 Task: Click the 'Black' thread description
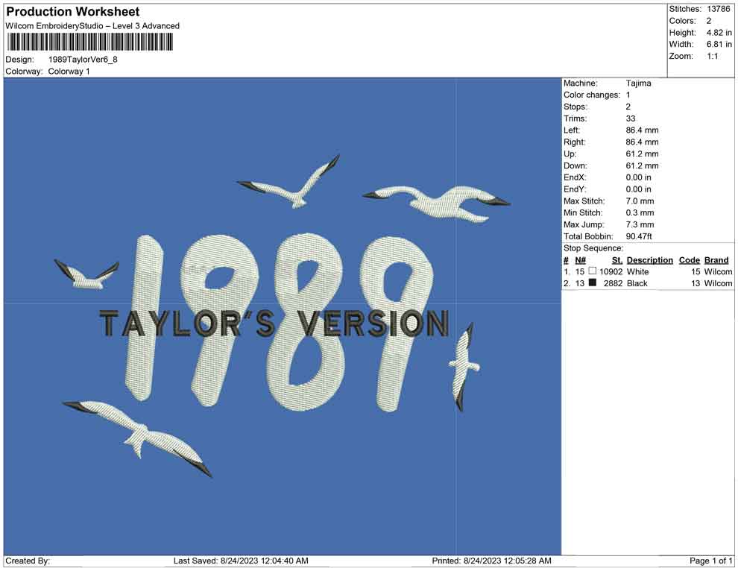pyautogui.click(x=637, y=283)
